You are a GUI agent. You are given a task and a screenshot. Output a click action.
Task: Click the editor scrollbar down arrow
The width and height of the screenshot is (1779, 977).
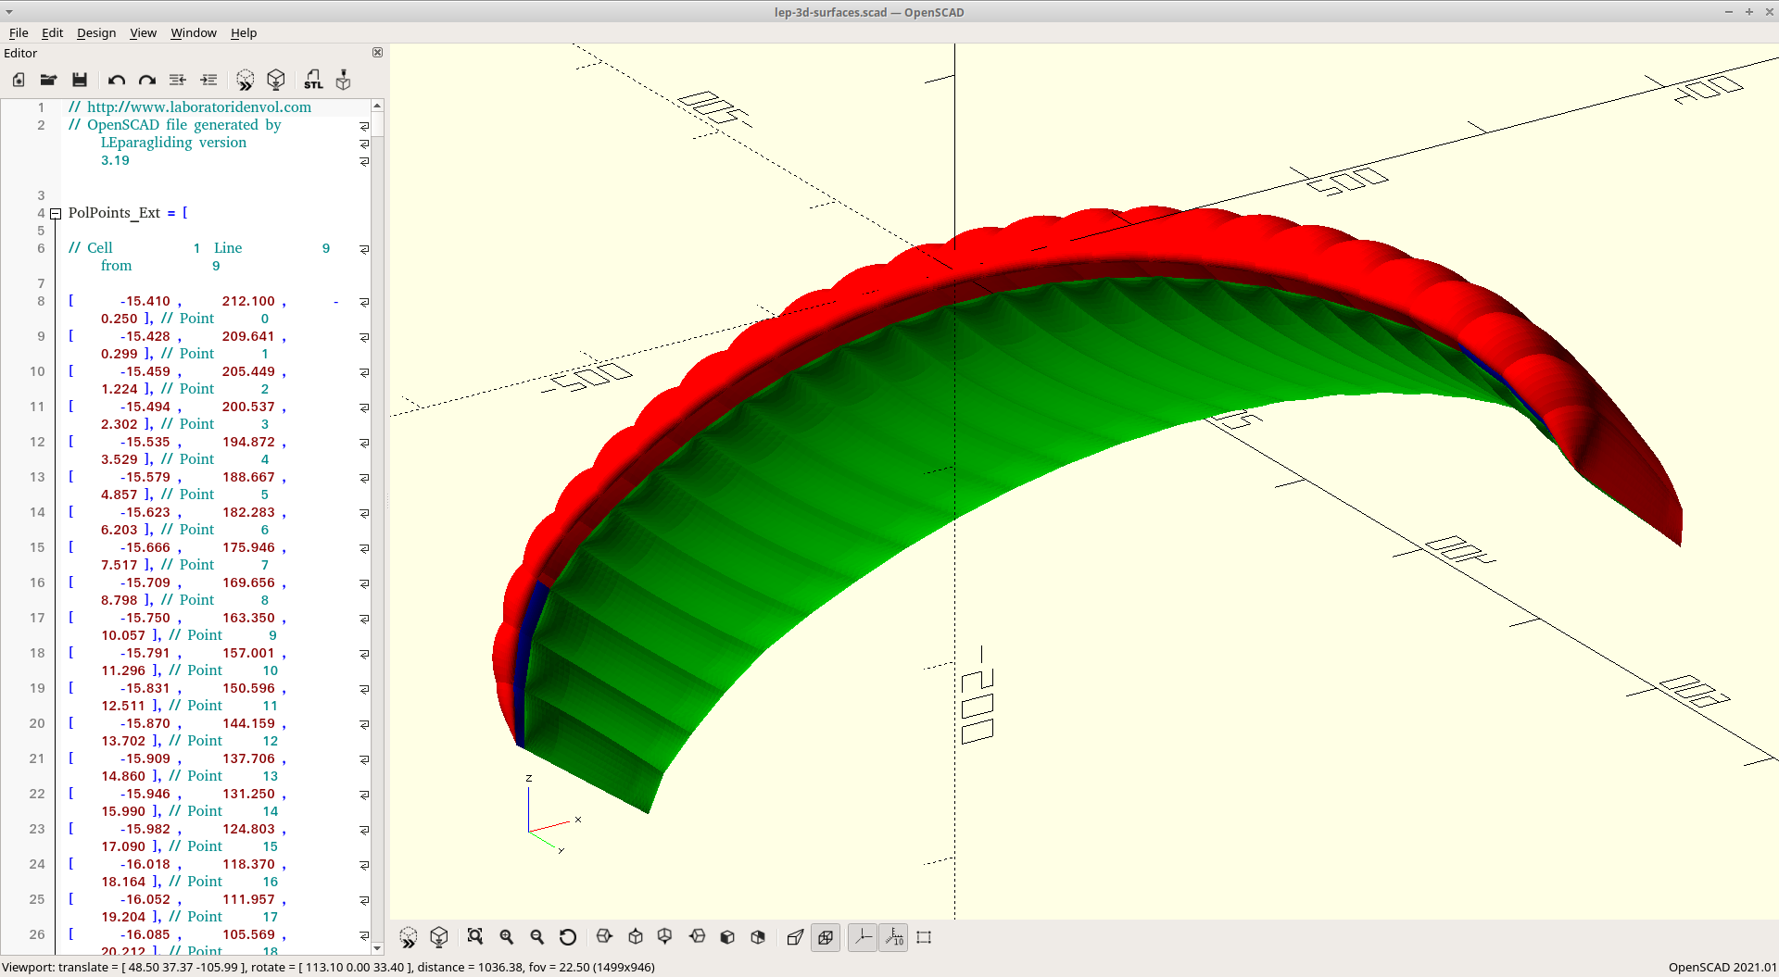377,948
